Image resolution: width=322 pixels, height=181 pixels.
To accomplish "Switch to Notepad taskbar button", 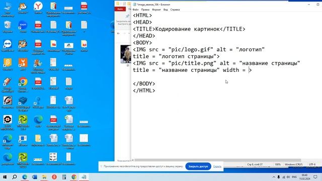I will [84, 176].
